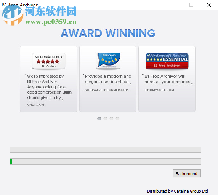Click 'Distributed by Catalina Group Ltd' text
The width and height of the screenshot is (218, 195).
(177, 191)
